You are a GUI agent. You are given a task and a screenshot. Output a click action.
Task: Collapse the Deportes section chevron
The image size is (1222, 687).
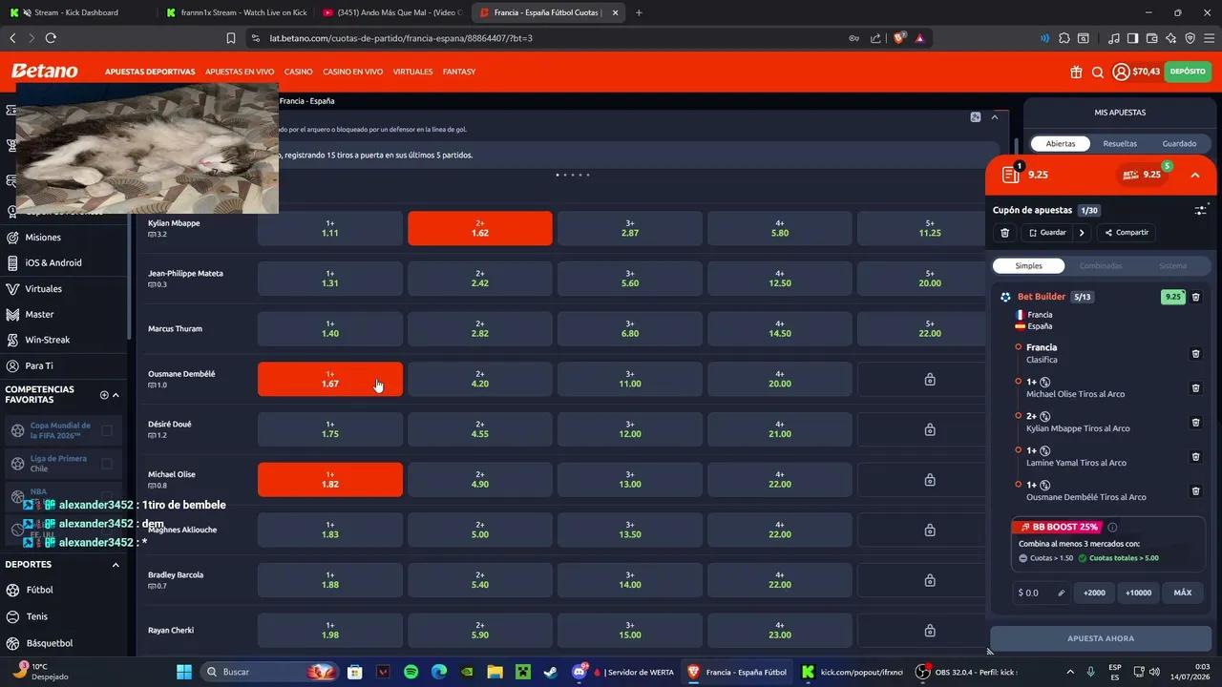tap(116, 565)
